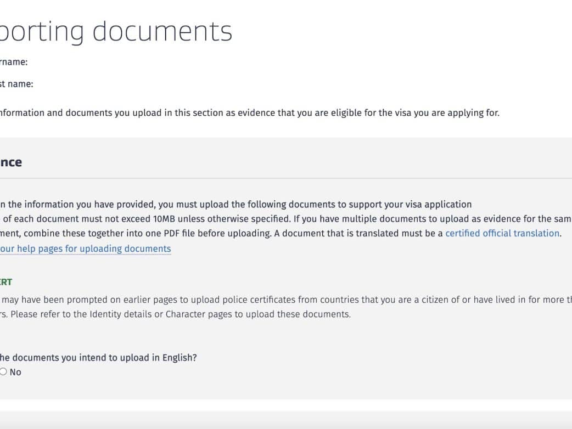572x429 pixels.
Task: Click the documents in English question text
Action: pyautogui.click(x=98, y=358)
